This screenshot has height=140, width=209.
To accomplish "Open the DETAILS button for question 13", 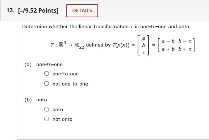I will [82, 10].
